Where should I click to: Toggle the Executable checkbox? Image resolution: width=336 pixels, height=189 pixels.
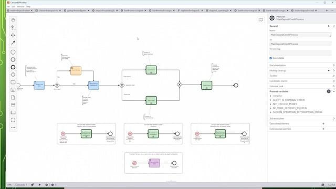point(271,58)
